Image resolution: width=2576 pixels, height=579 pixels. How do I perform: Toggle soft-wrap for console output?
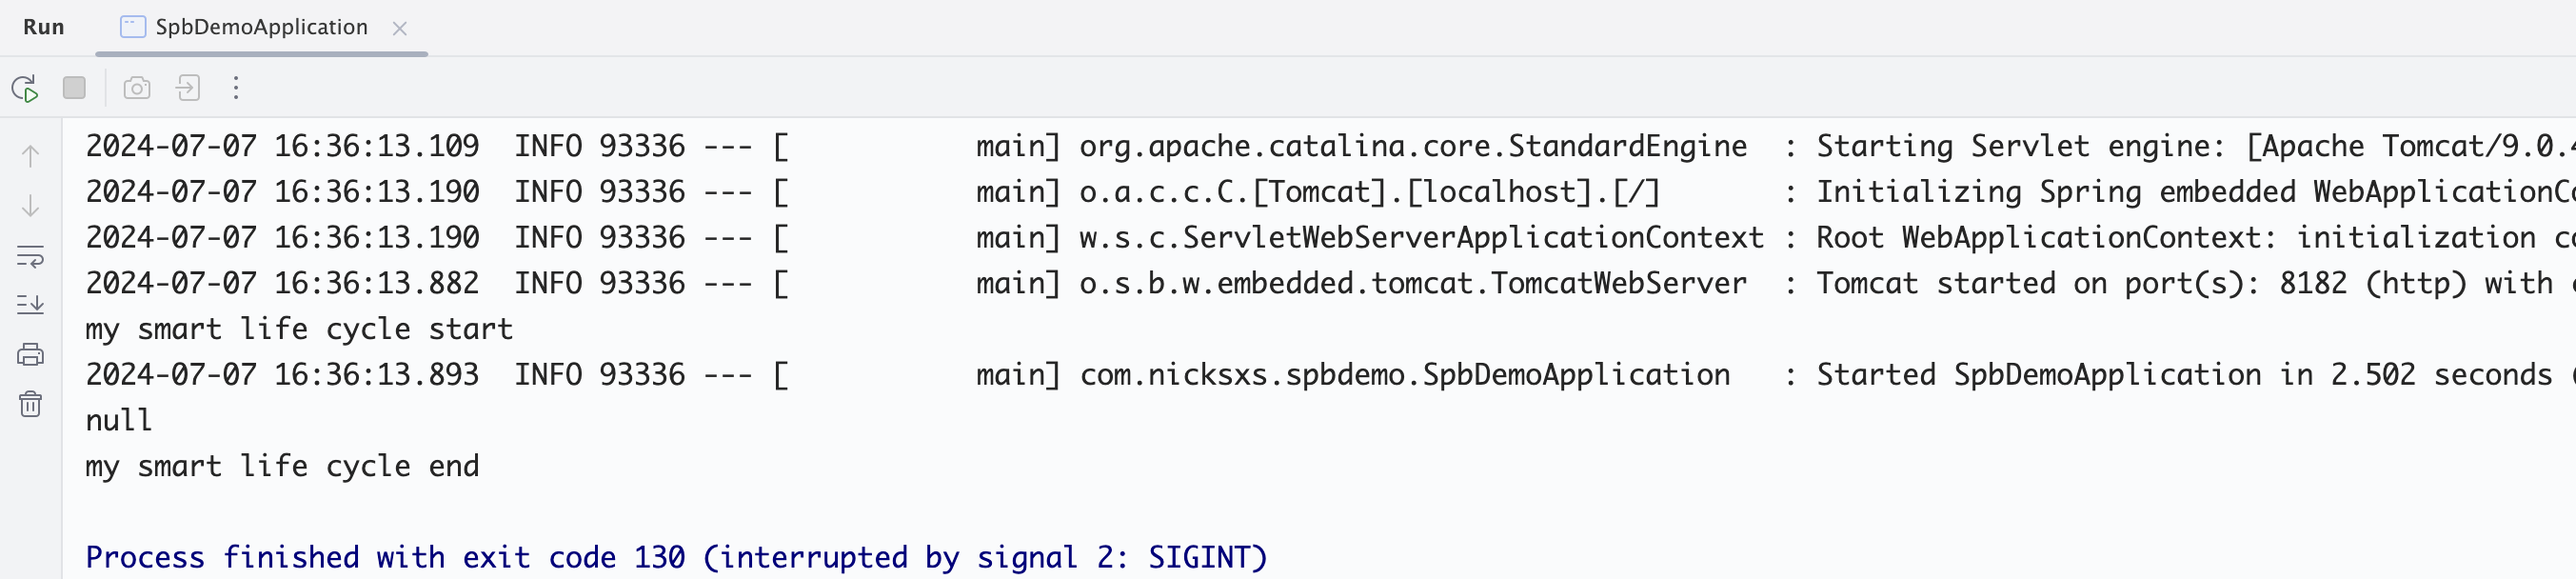[x=31, y=256]
